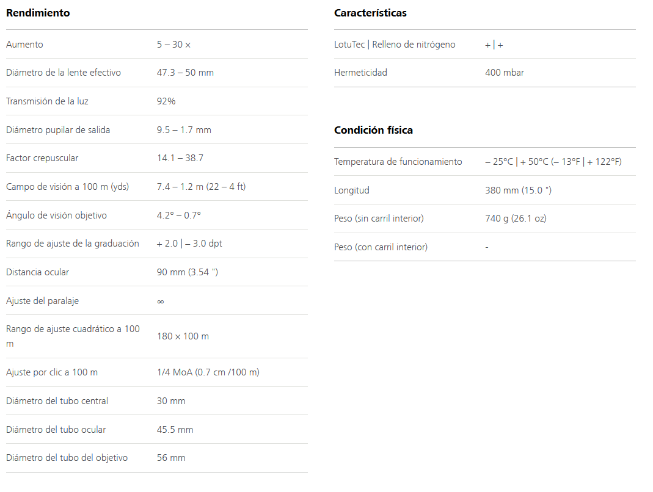Click the 56 mm objective tube value

[171, 458]
